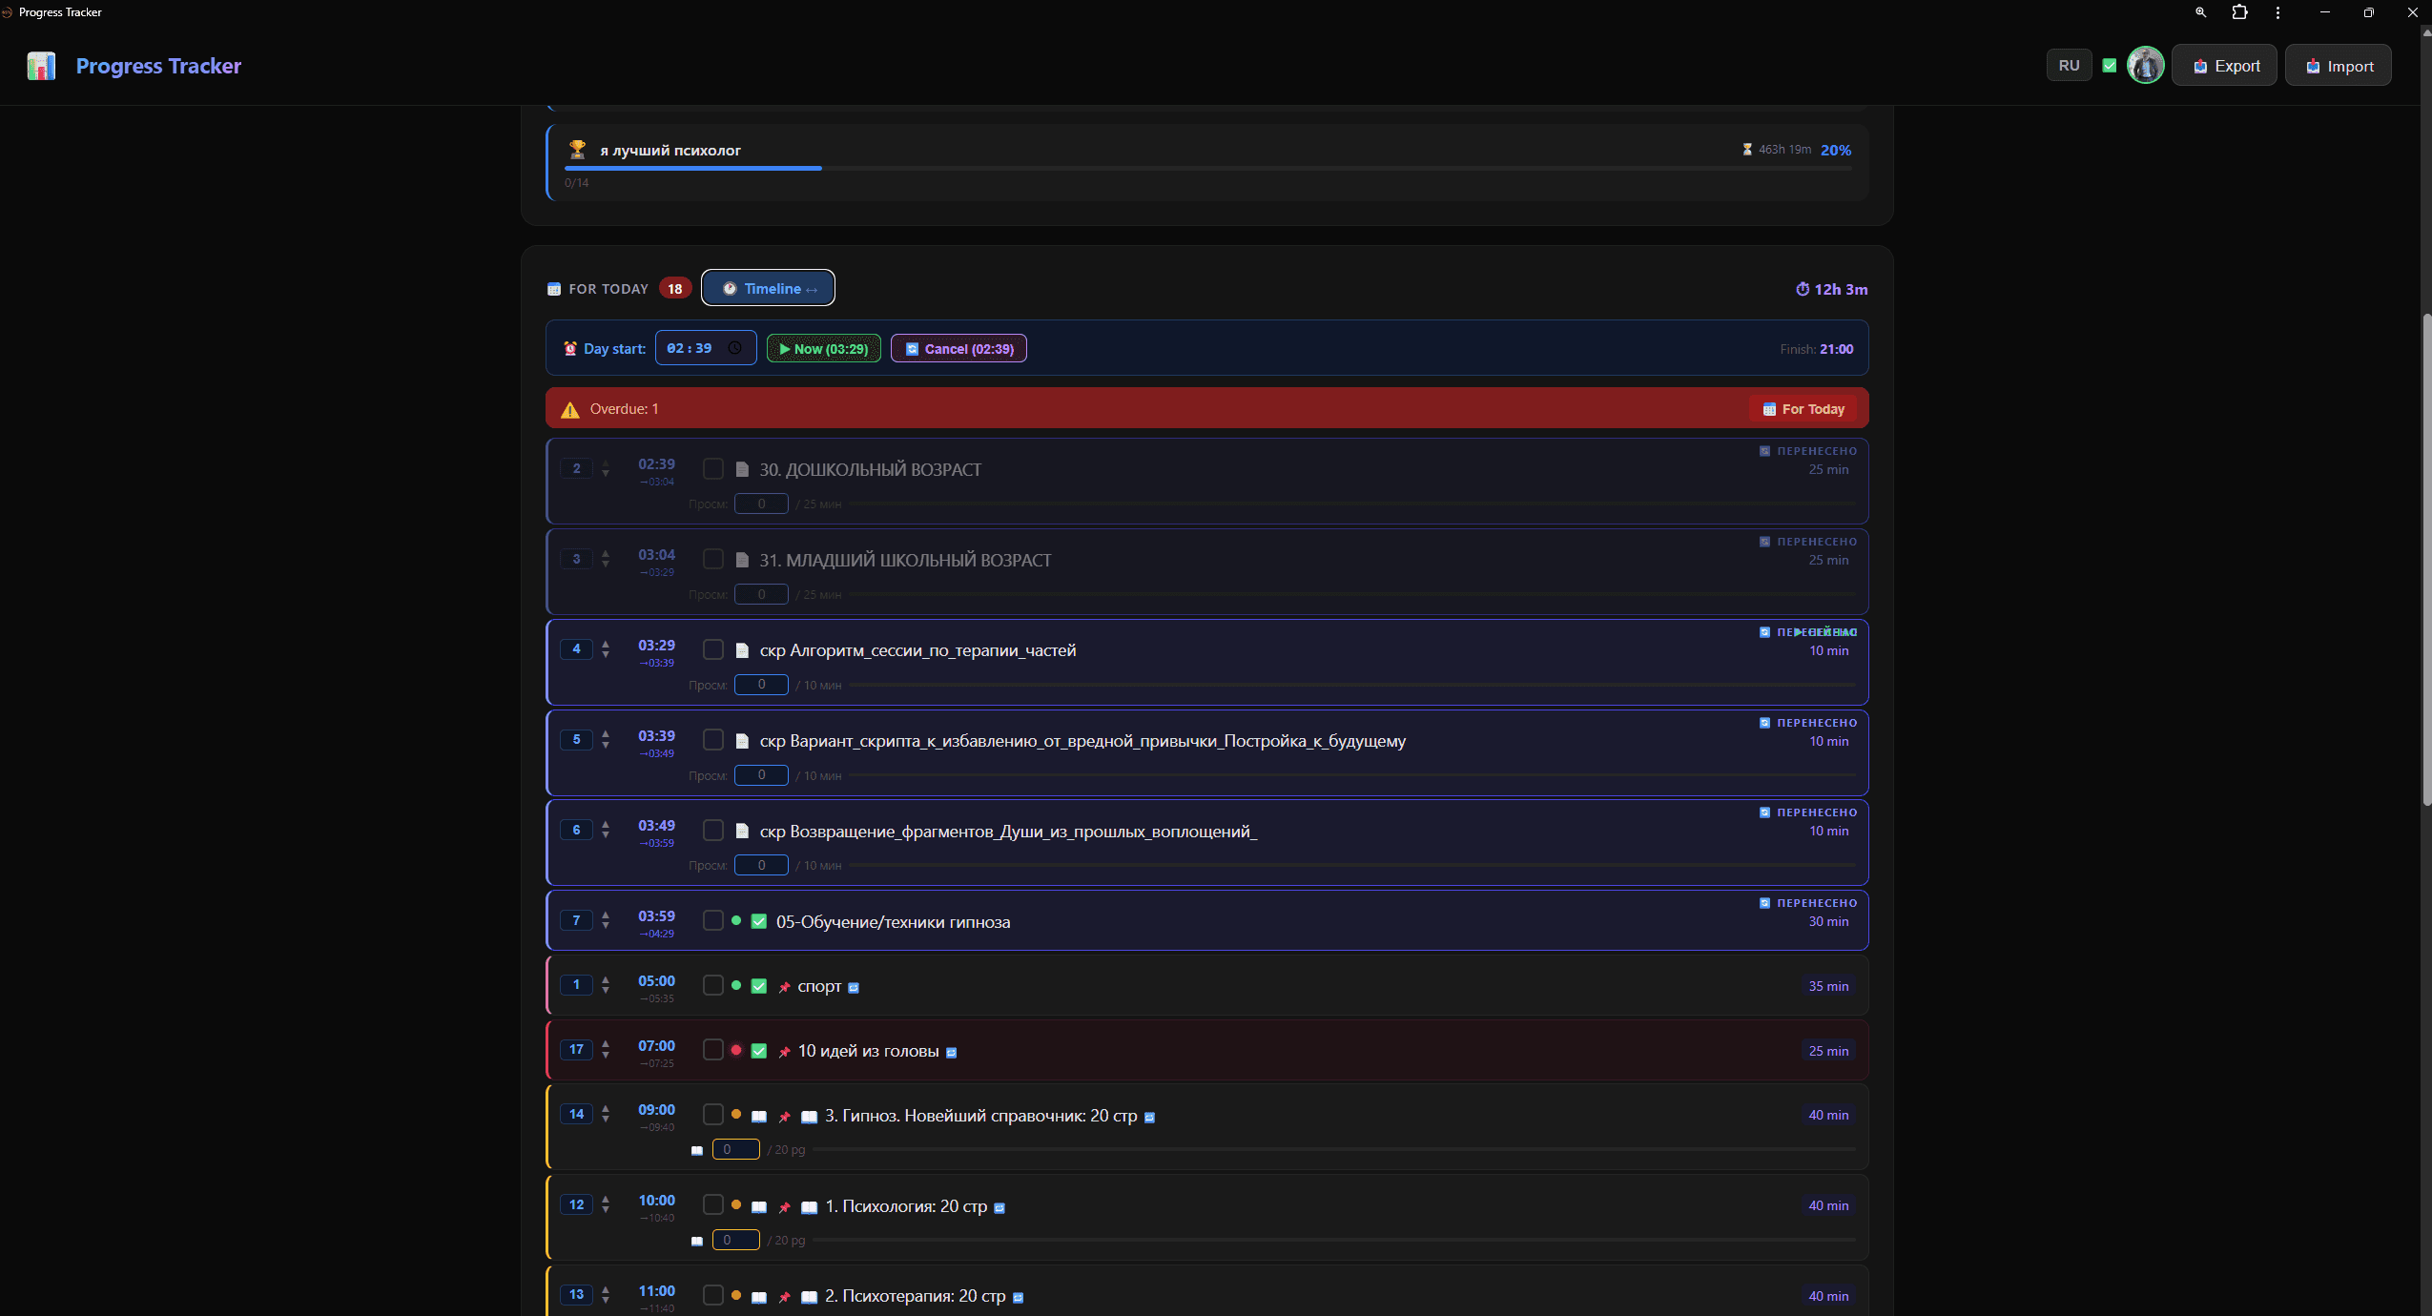Click the 'Просм' counter input for task 31

[x=760, y=593]
